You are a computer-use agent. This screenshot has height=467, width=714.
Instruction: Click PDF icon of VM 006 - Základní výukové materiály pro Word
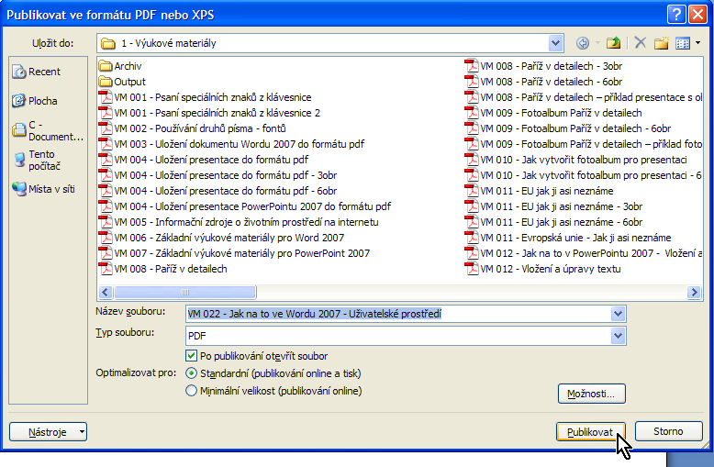point(106,238)
